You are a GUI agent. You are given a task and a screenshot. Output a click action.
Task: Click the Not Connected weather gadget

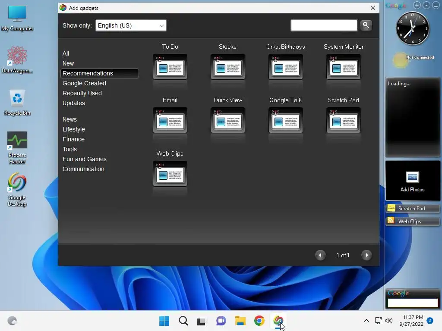[413, 59]
